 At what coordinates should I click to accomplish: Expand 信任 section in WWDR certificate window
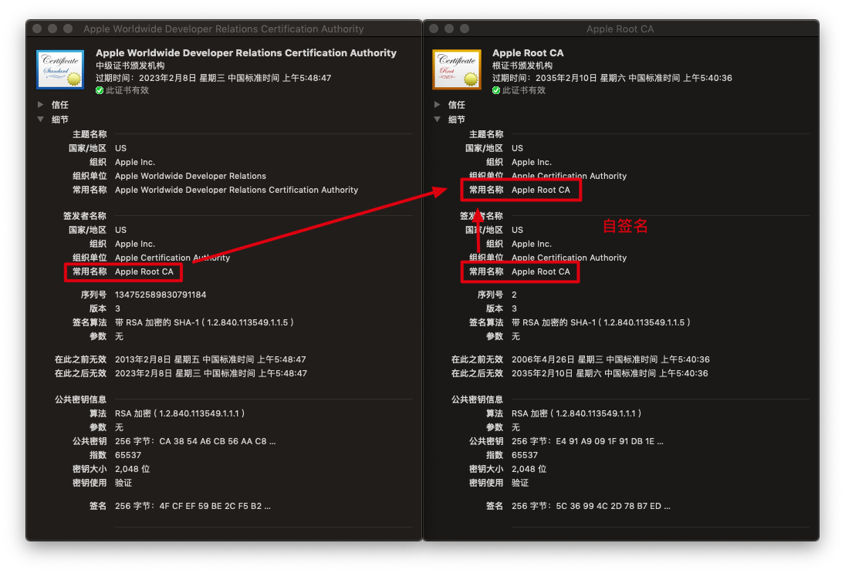(40, 104)
